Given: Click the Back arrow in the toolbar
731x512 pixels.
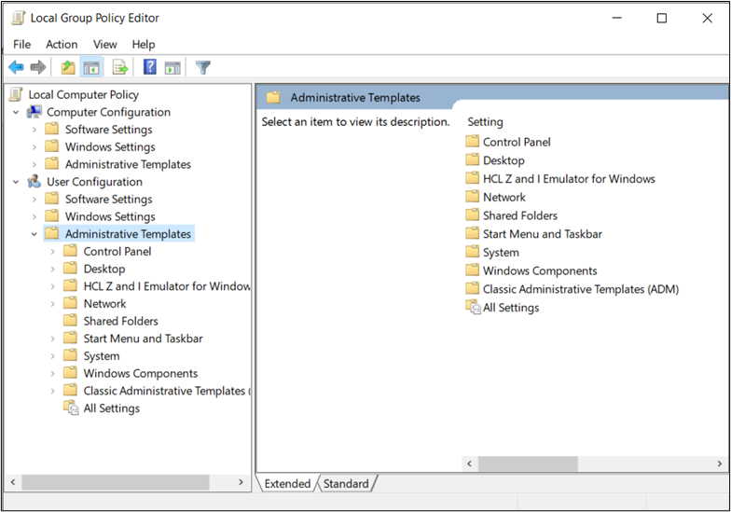Looking at the screenshot, I should 16,67.
